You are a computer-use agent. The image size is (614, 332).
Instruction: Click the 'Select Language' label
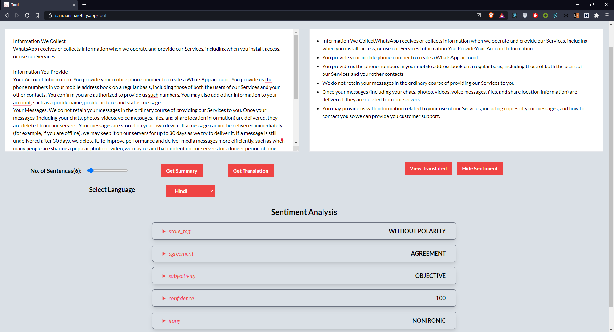click(x=112, y=190)
